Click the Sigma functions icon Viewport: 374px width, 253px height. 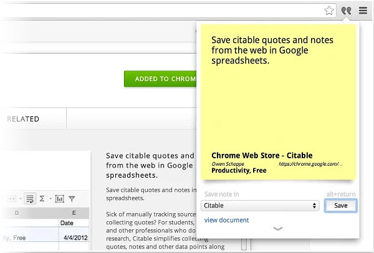[x=42, y=198]
